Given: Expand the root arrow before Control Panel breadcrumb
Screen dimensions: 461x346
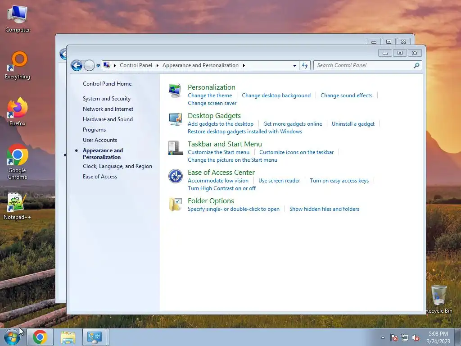Looking at the screenshot, I should tap(115, 65).
